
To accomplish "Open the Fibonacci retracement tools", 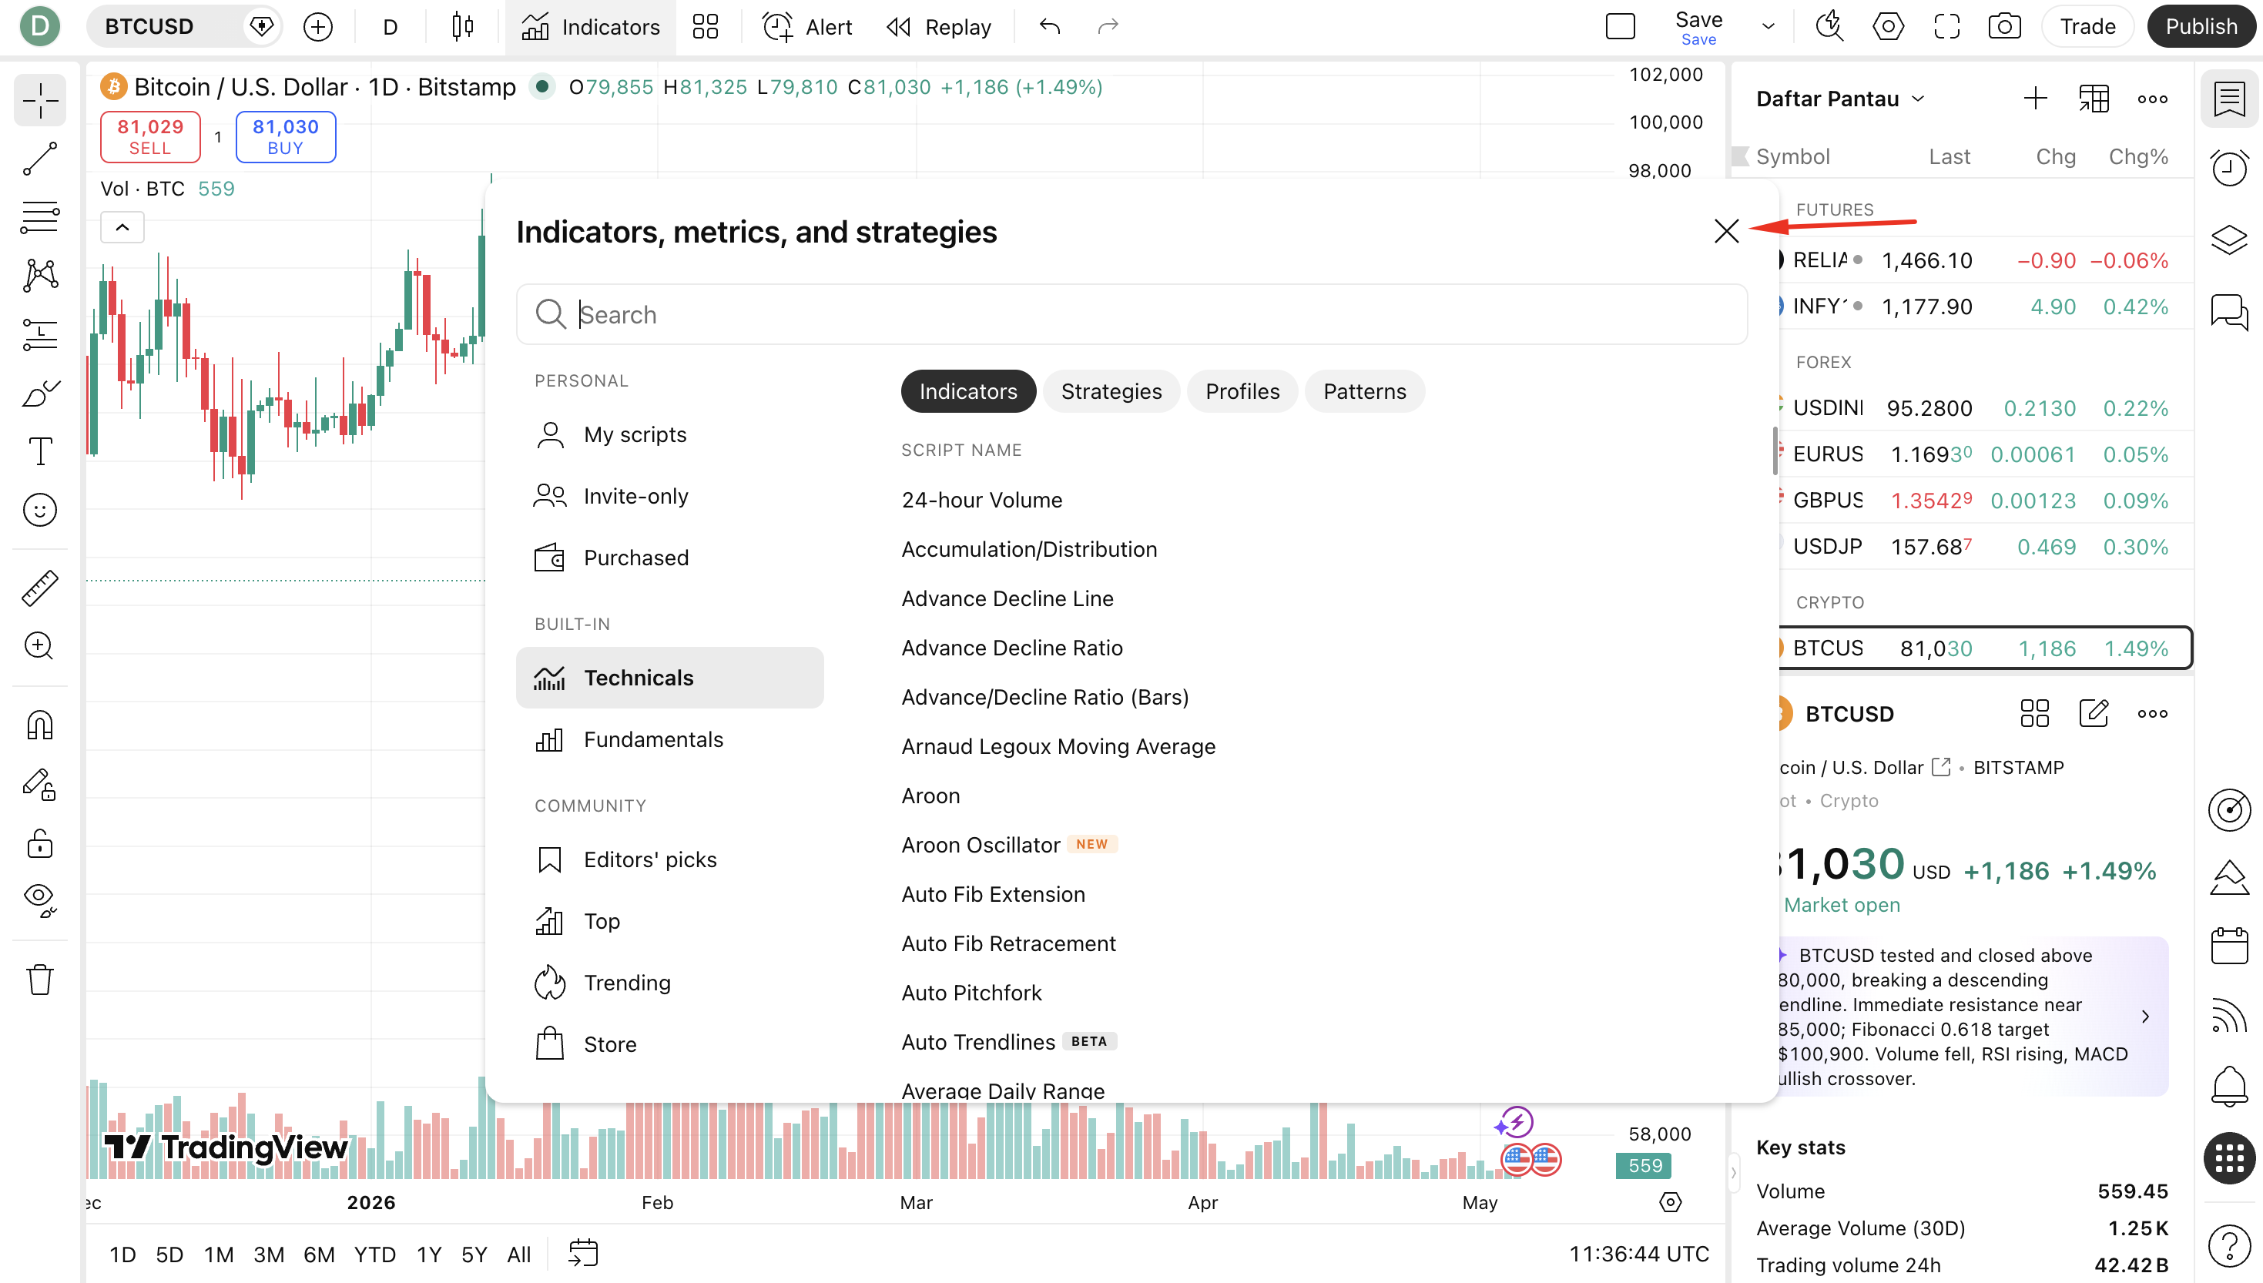I will click(39, 218).
